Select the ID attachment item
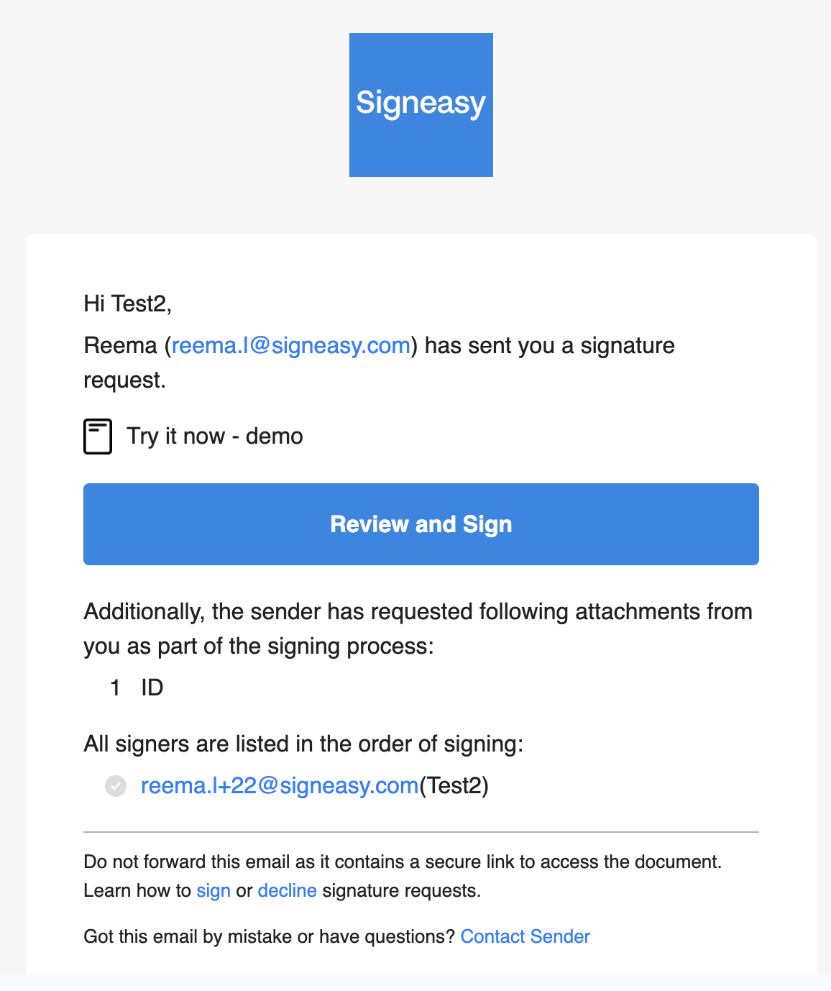 pyautogui.click(x=152, y=688)
